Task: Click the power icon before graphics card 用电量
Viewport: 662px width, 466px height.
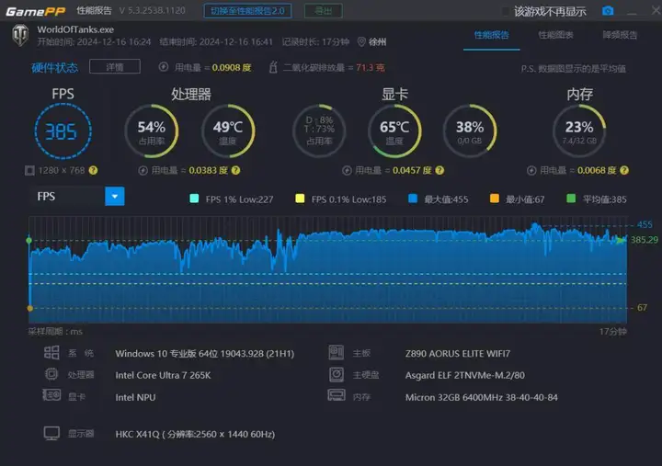Action: (x=347, y=171)
